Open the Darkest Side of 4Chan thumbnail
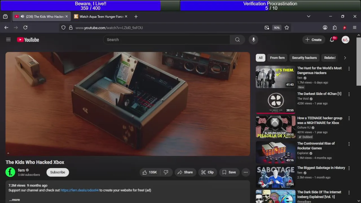The width and height of the screenshot is (361, 203). (276, 102)
